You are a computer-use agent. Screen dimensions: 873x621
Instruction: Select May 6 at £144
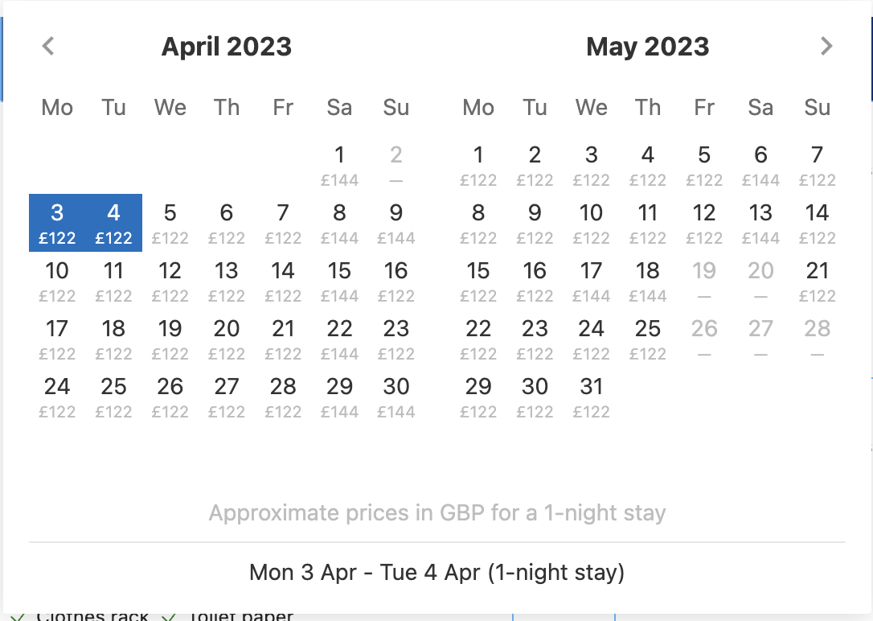pos(760,165)
